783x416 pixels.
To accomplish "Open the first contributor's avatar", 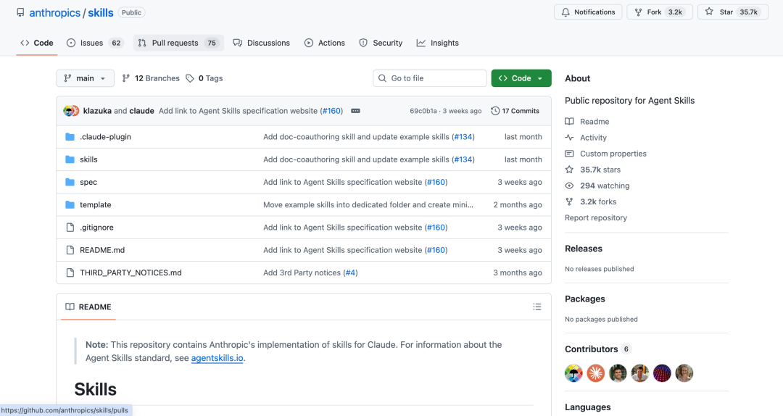I will point(573,373).
